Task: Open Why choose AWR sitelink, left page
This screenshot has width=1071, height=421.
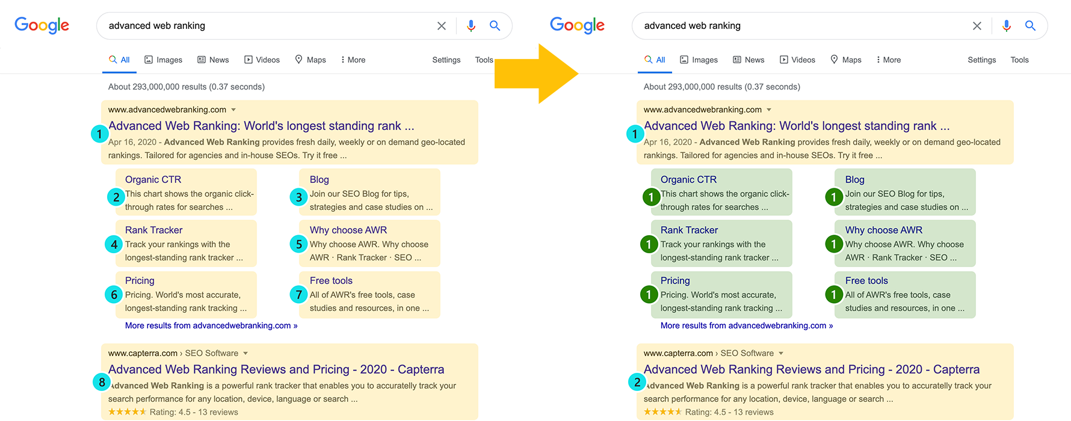Action: point(348,230)
